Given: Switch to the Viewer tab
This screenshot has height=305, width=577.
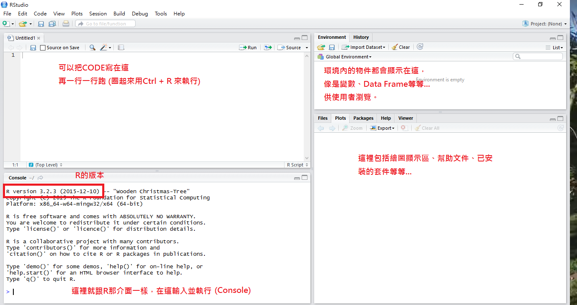Looking at the screenshot, I should click(x=406, y=118).
